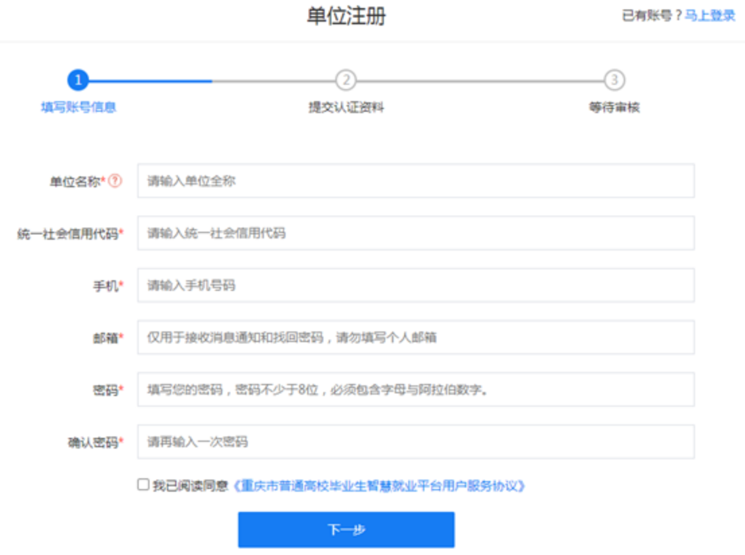Screen dimensions: 745x555
Task: Select the 填写账号信息 step label
Action: [78, 107]
